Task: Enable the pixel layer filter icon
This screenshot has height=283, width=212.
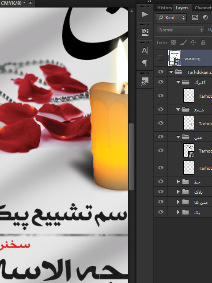Action: pyautogui.click(x=195, y=18)
